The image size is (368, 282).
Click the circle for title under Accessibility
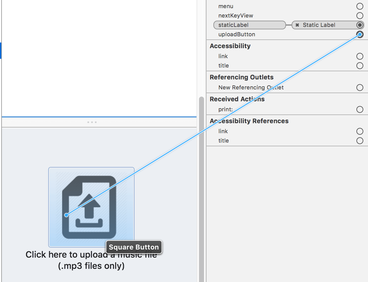tap(360, 66)
